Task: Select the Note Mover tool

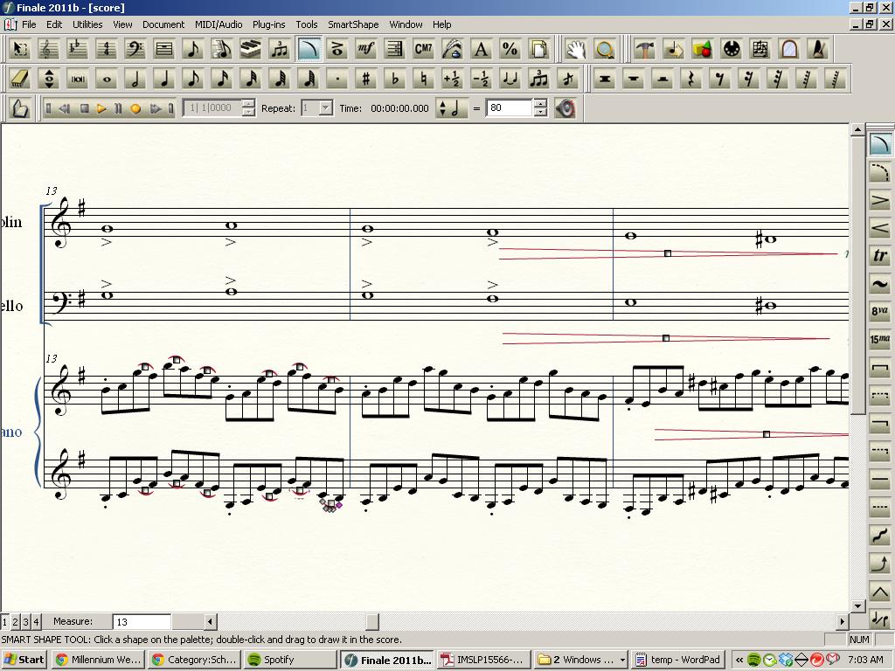Action: coord(674,49)
